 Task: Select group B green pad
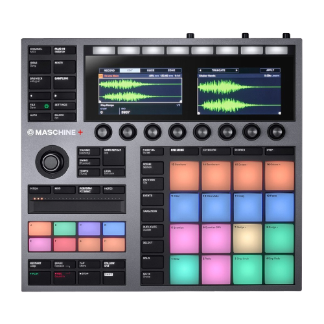[x=65, y=229]
